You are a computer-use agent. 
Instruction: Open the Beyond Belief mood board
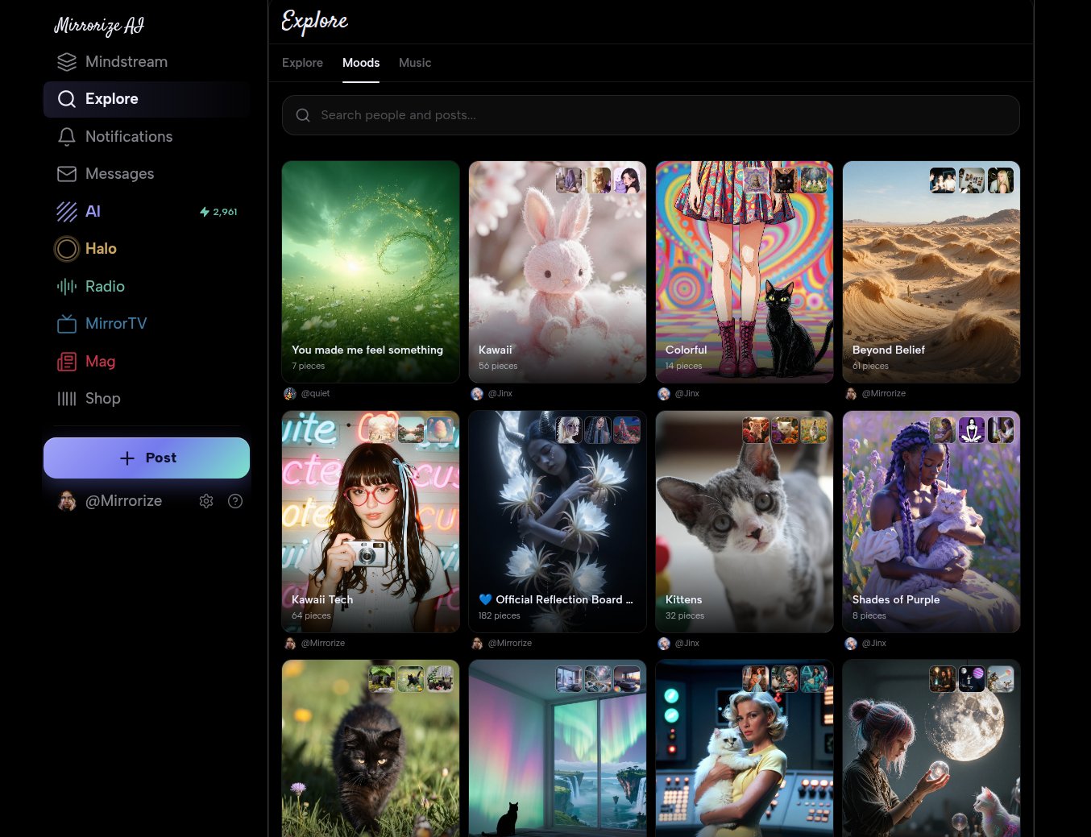931,271
